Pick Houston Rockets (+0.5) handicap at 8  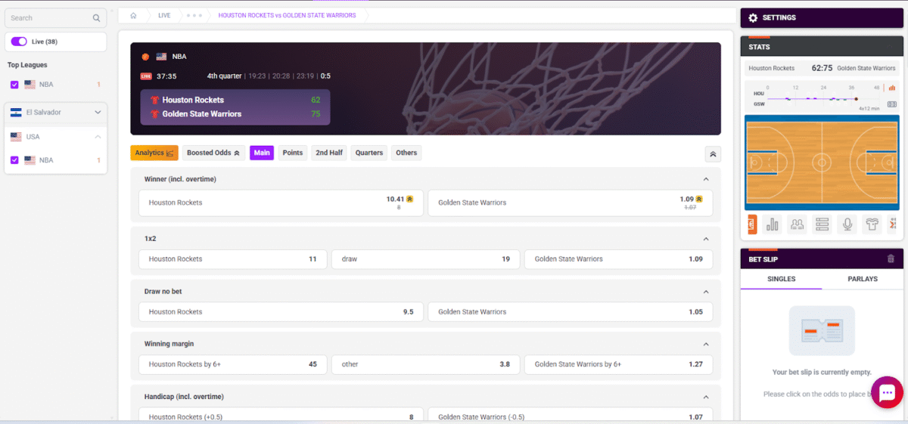[281, 415]
